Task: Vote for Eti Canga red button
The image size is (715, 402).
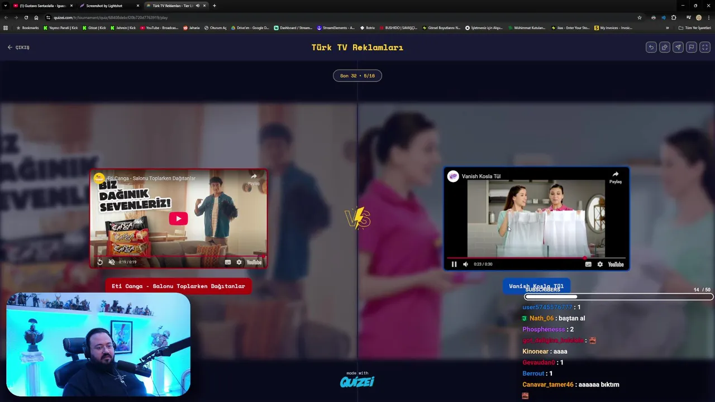Action: pos(178,286)
